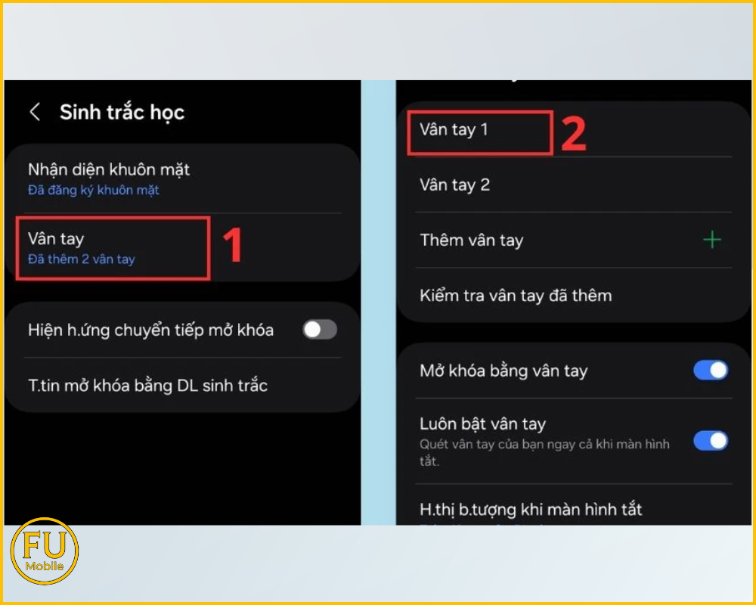The width and height of the screenshot is (756, 605).
Task: Select Vân tay 2 from the list
Action: [x=455, y=185]
